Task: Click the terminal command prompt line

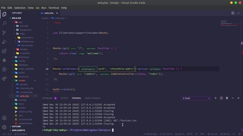Action: (78, 130)
